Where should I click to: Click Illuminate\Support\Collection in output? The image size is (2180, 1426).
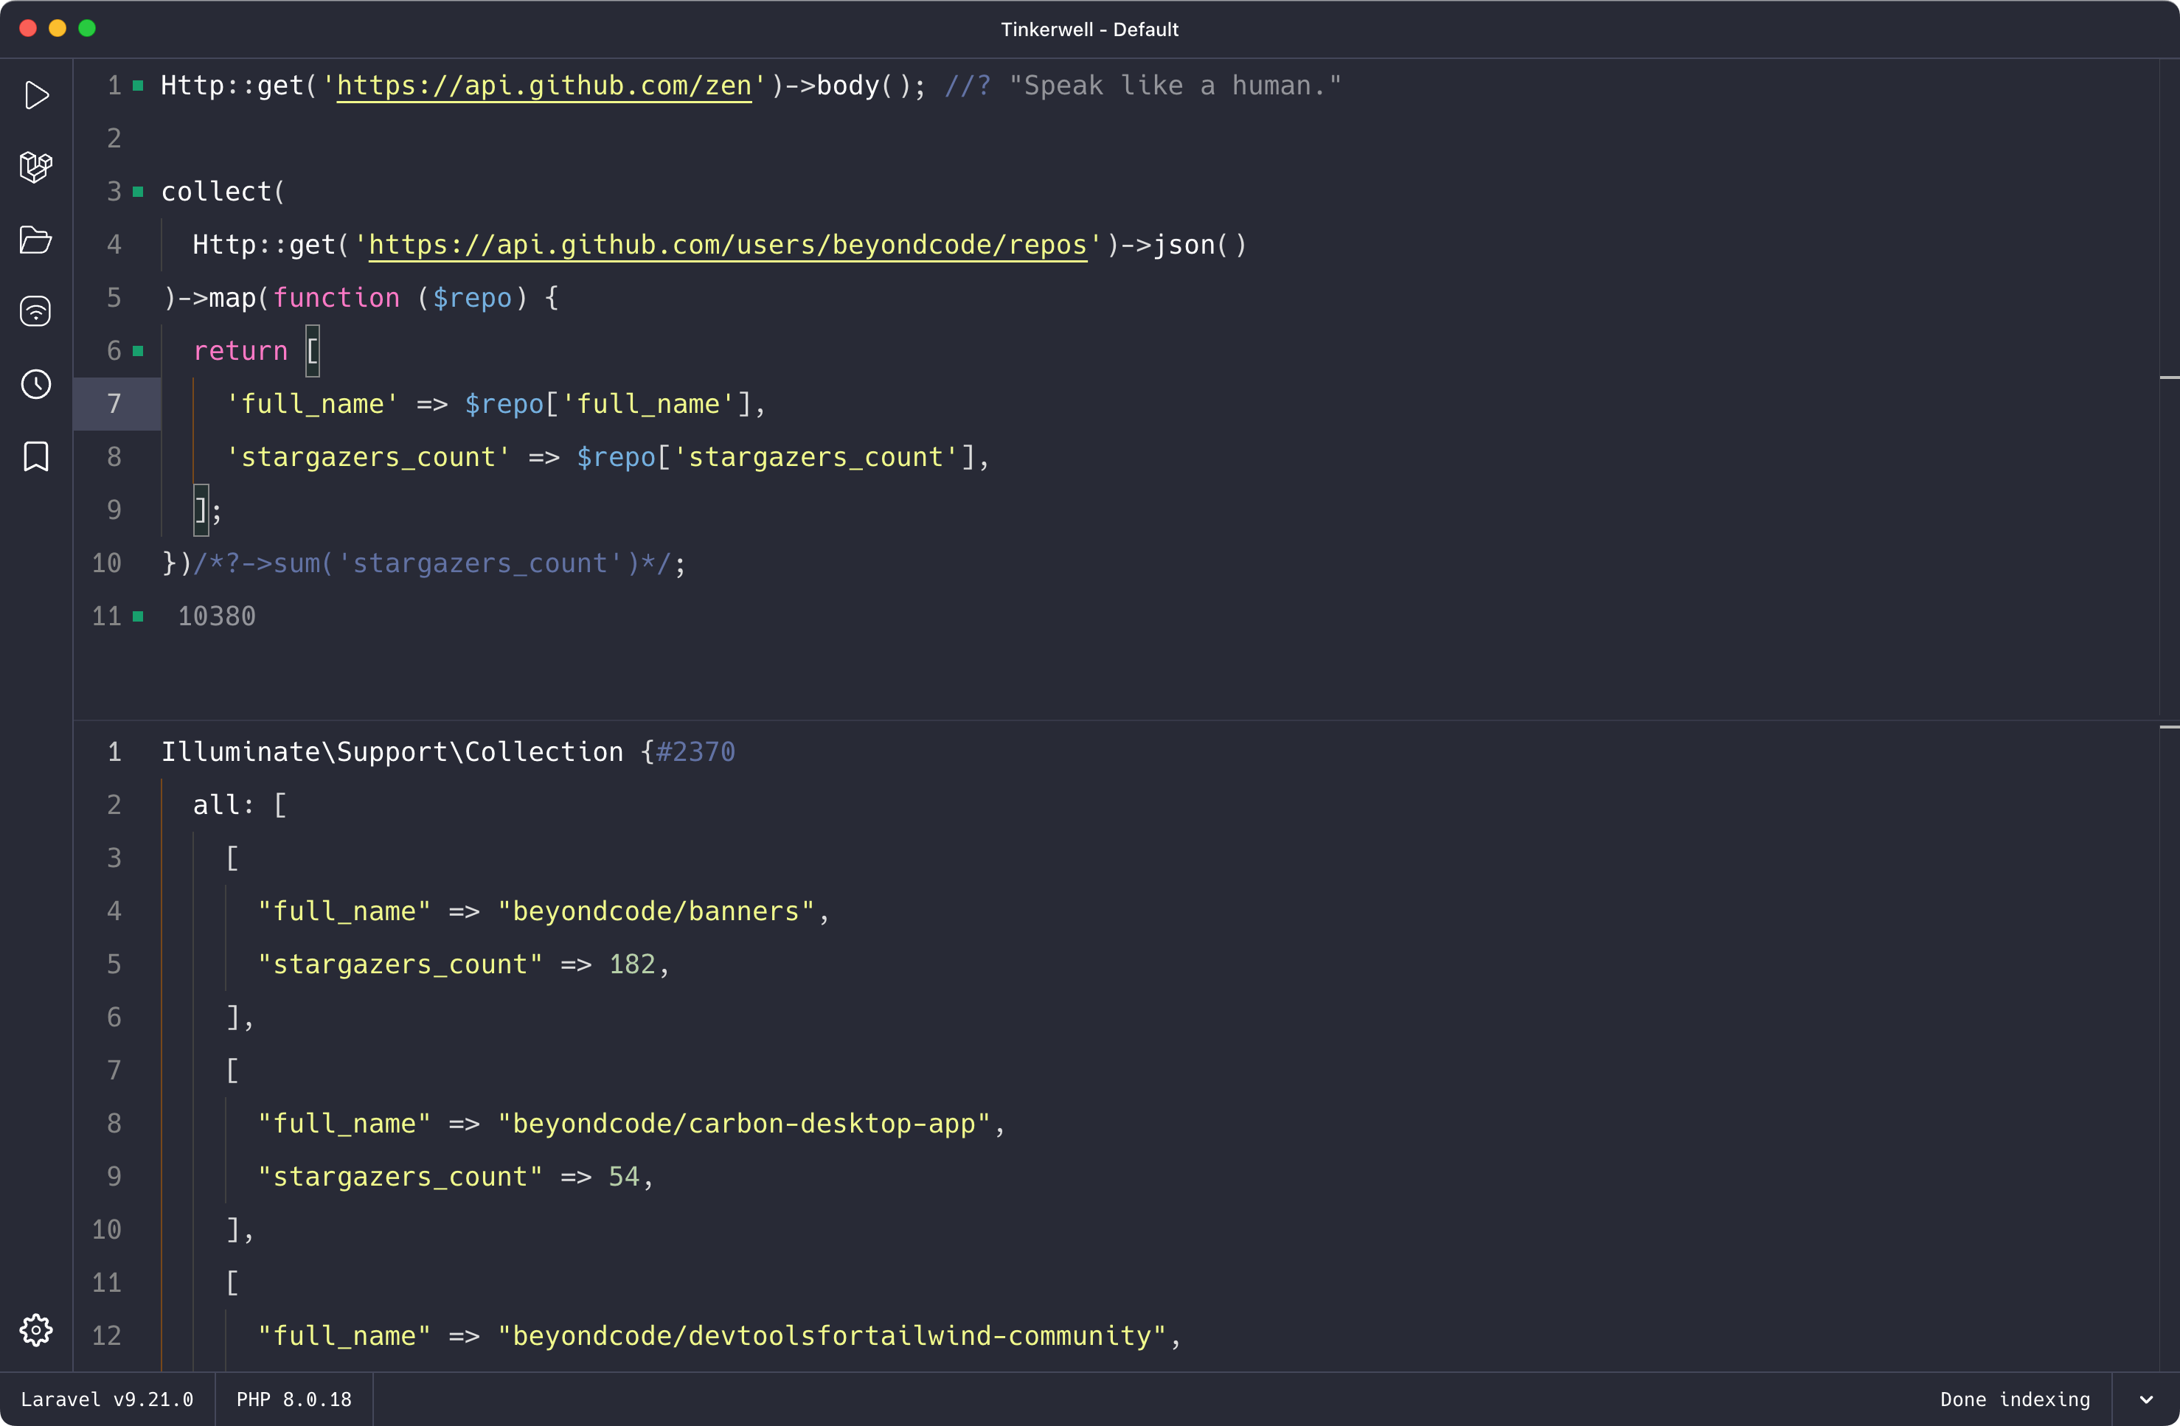[392, 752]
